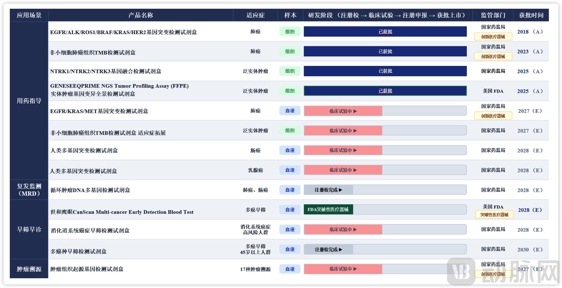Click the EGFR/ALK/ROS1/BRAF/KRAS/HER2 kit name

(124, 32)
